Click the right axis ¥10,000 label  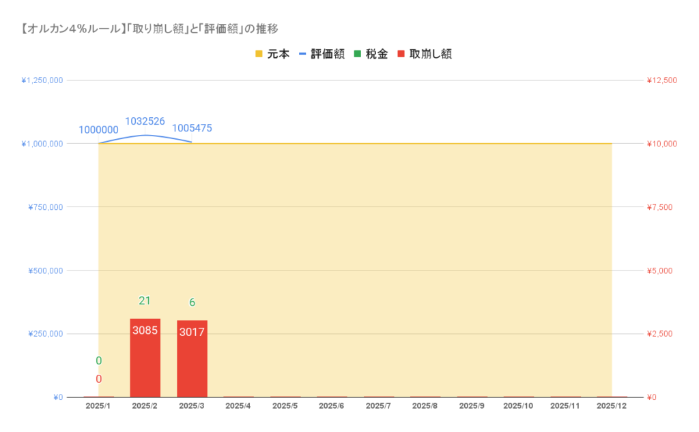point(662,144)
